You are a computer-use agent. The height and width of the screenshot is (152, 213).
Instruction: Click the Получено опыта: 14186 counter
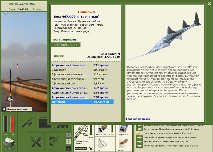(x=22, y=4)
